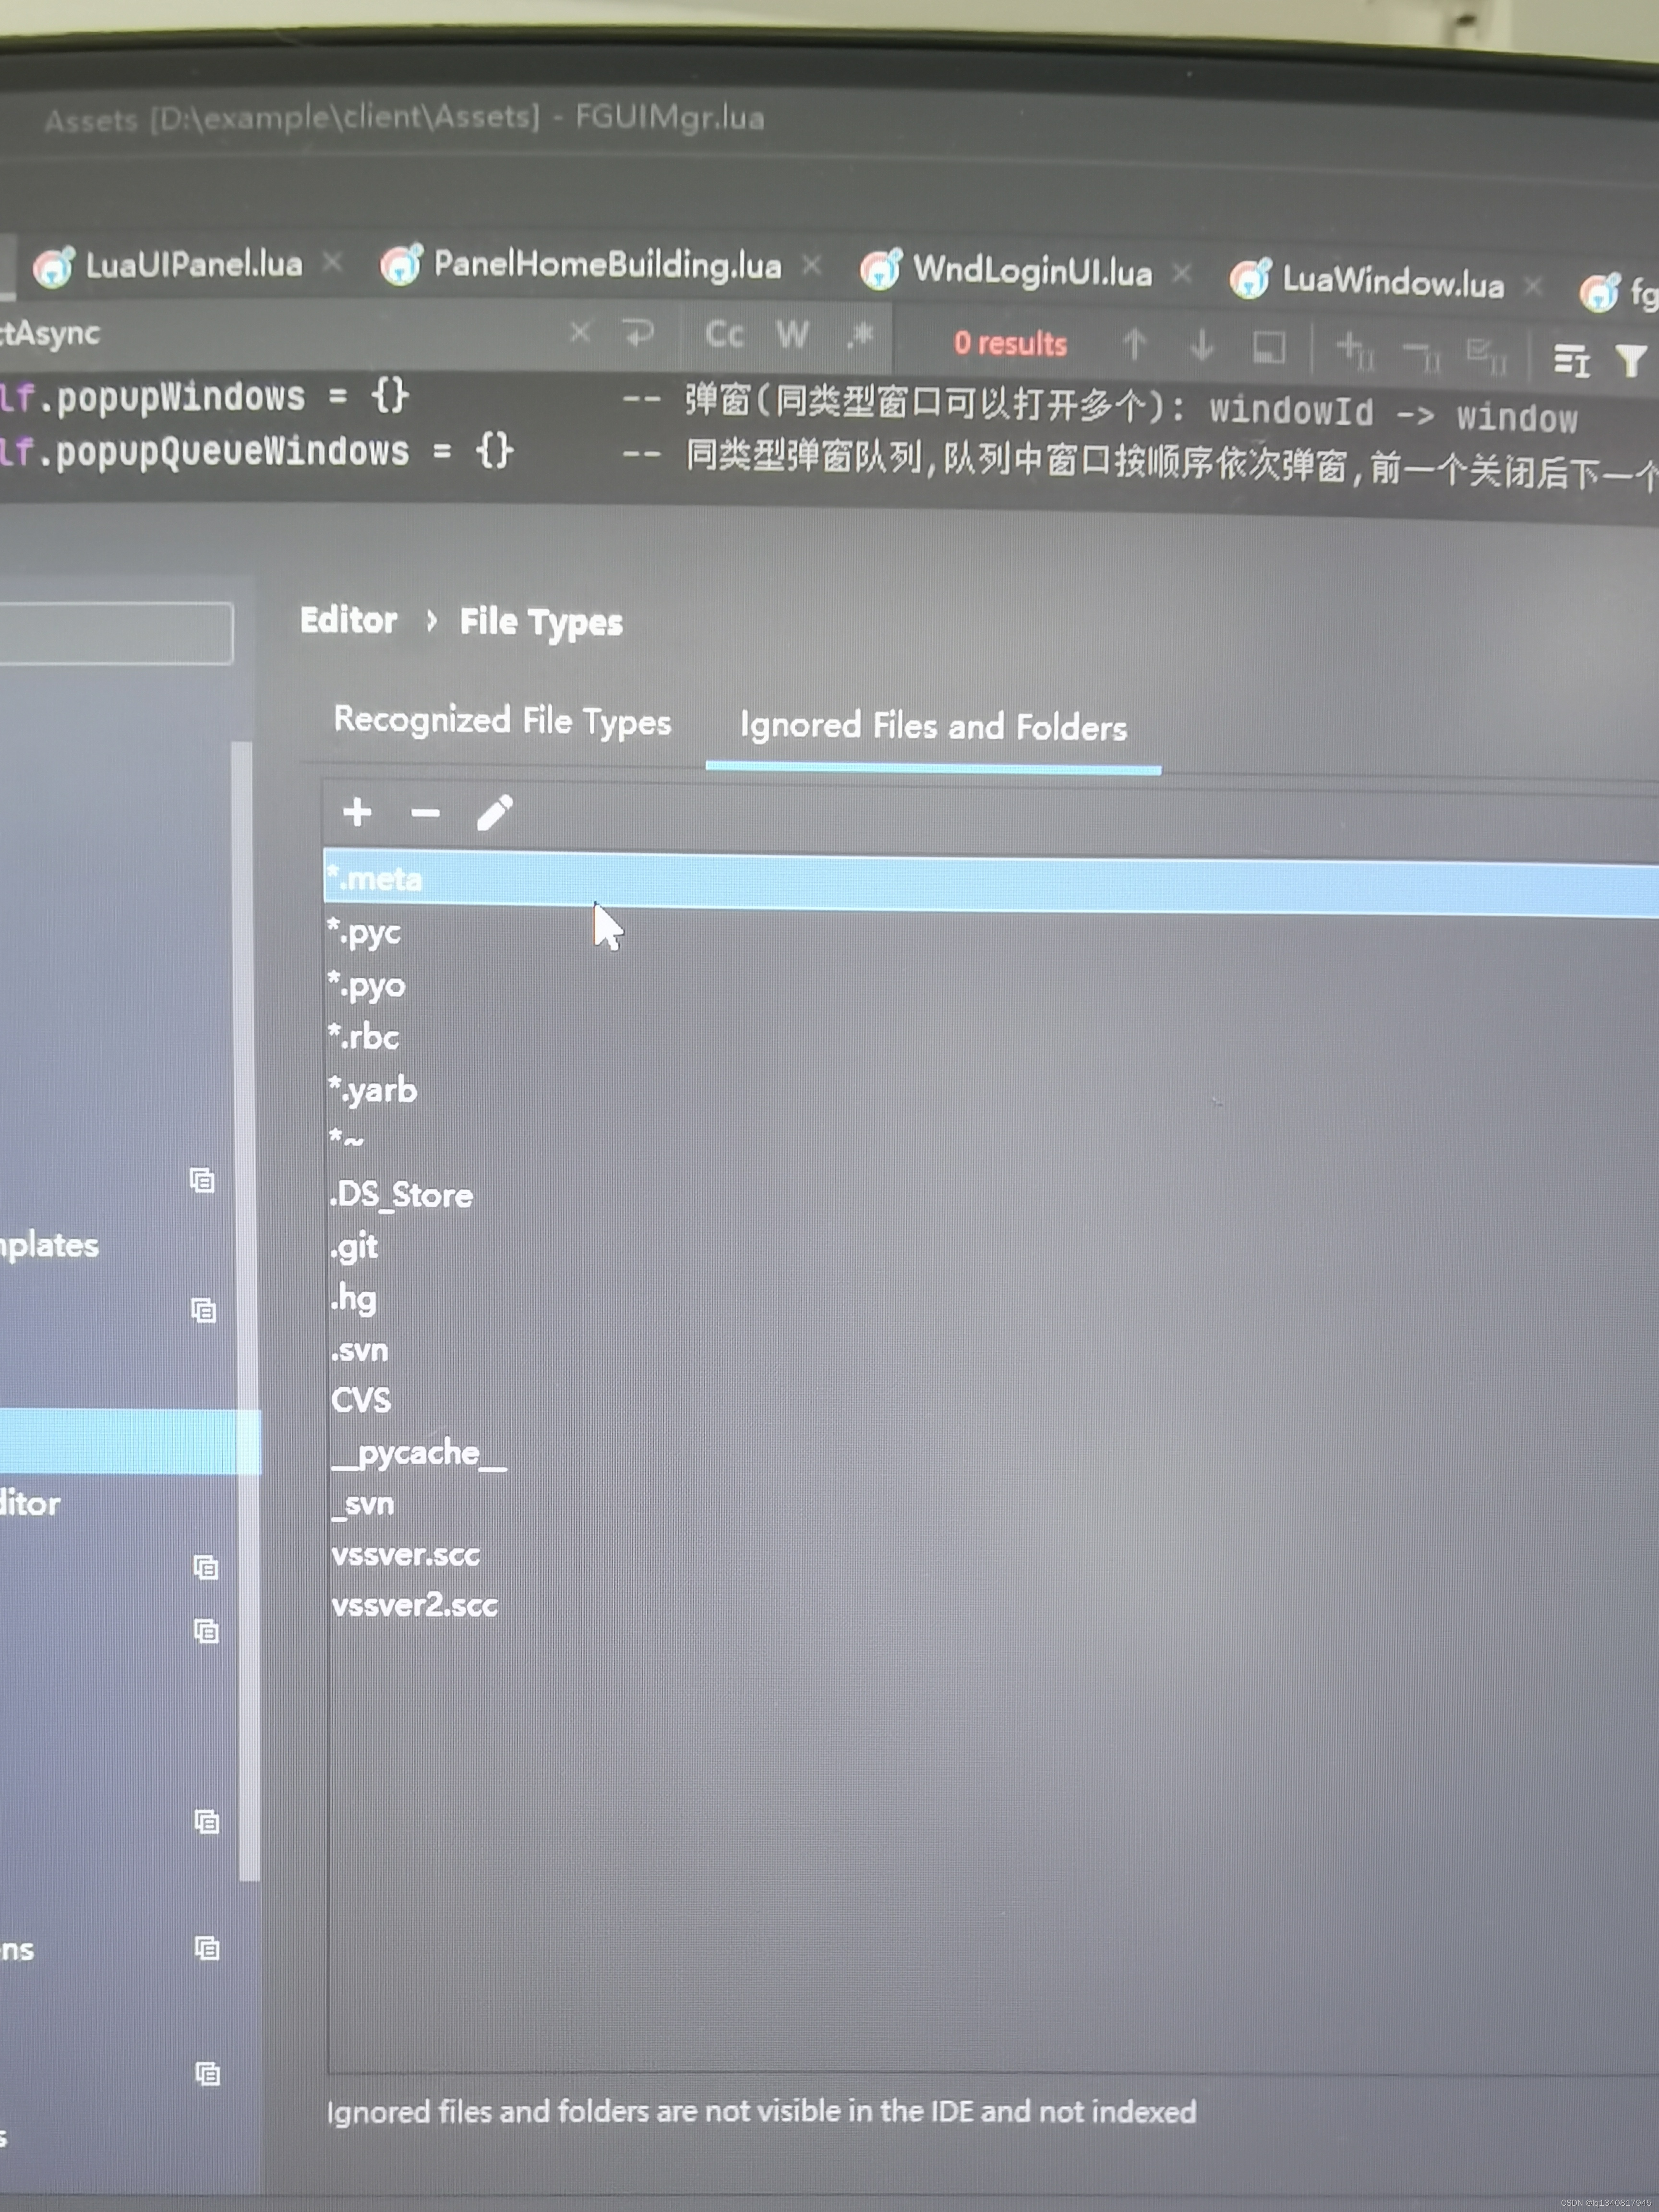
Task: Click Add Selection for Next Occurrence icon
Action: (1355, 351)
